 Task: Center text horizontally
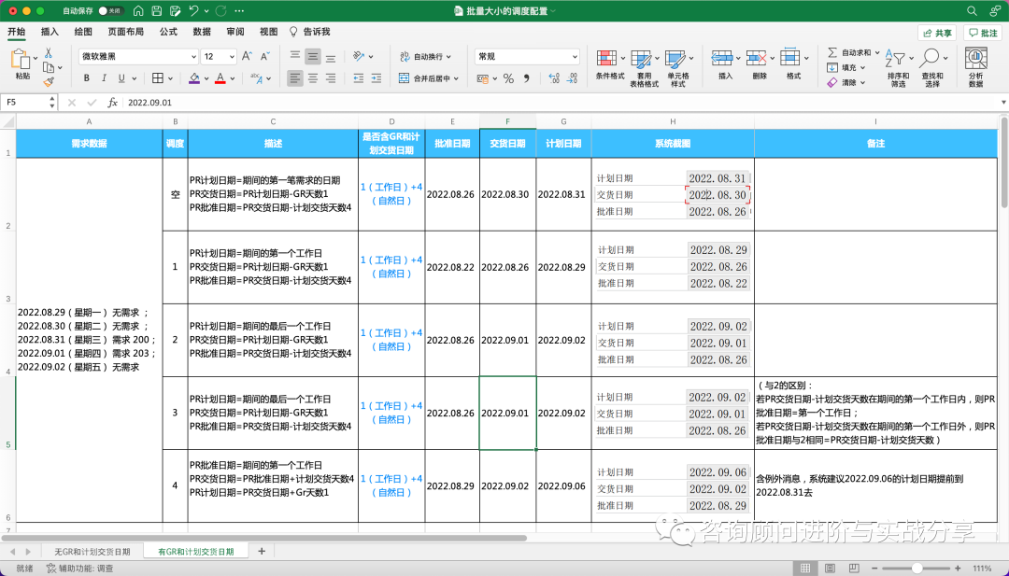(313, 78)
